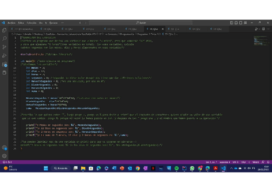Click the notifications bell in status bar
The height and width of the screenshot is (192, 272).
click(268, 162)
